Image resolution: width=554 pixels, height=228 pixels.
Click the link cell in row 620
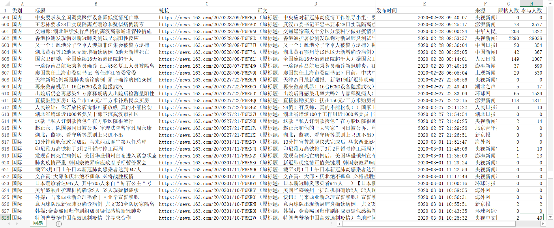(x=207, y=163)
